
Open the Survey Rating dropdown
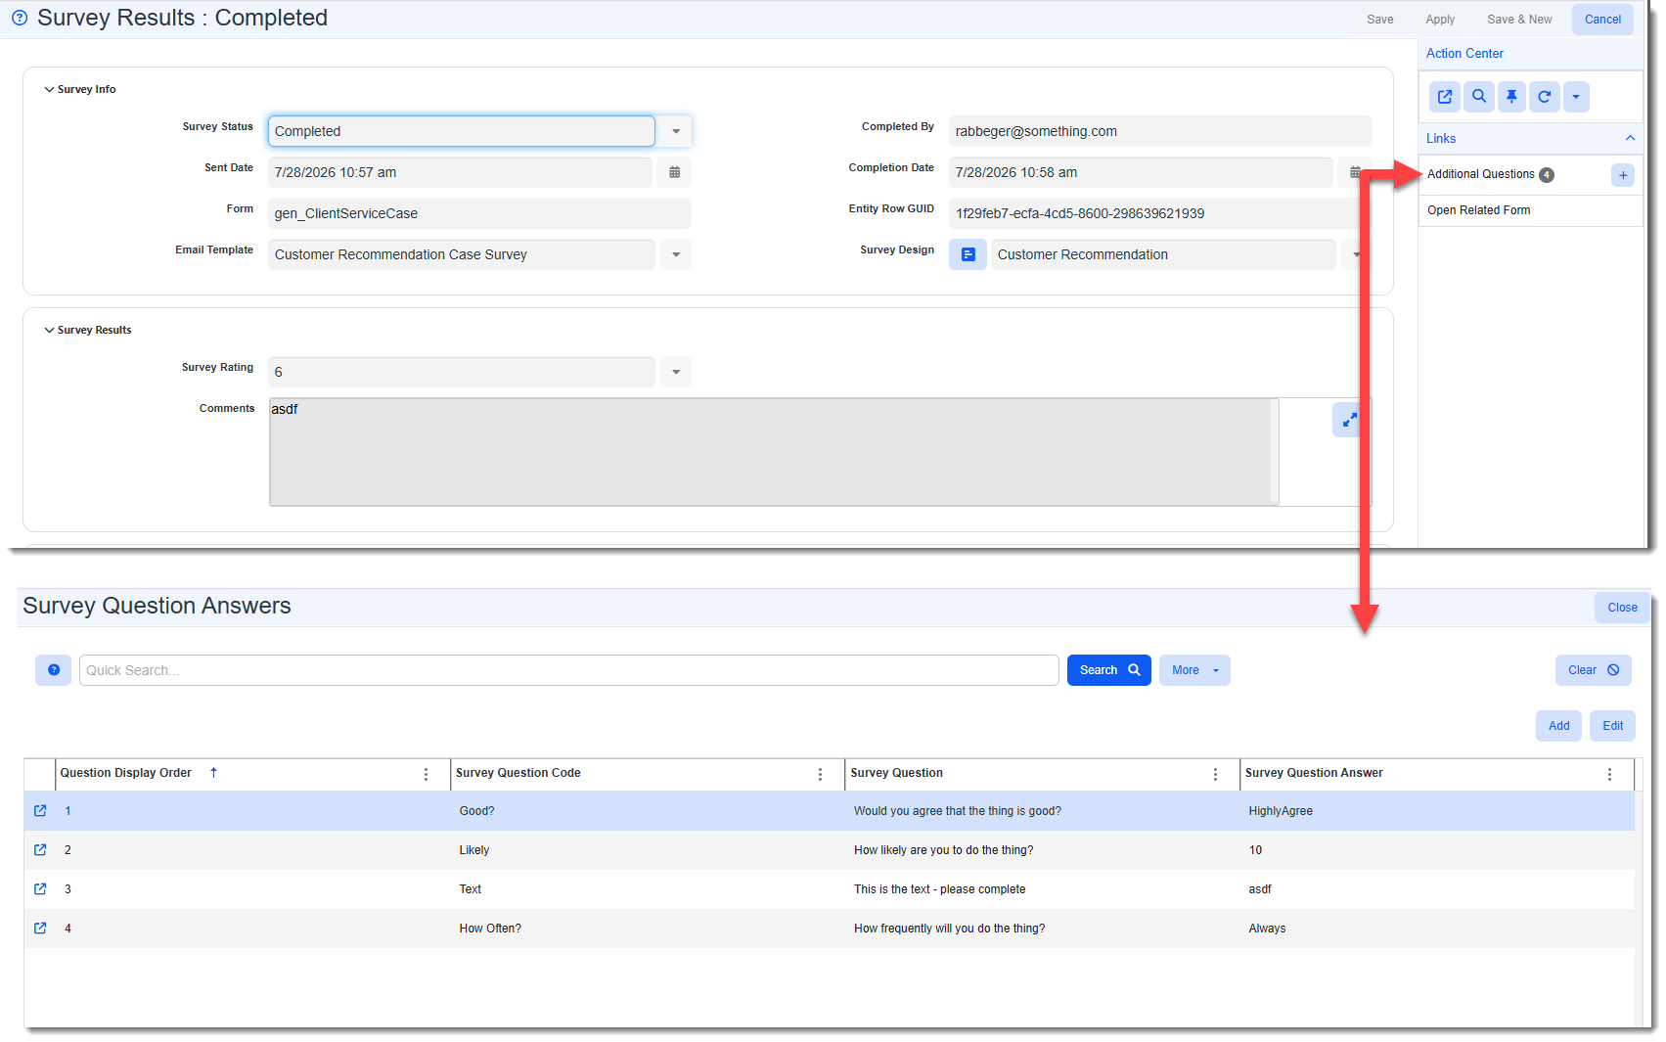click(675, 372)
